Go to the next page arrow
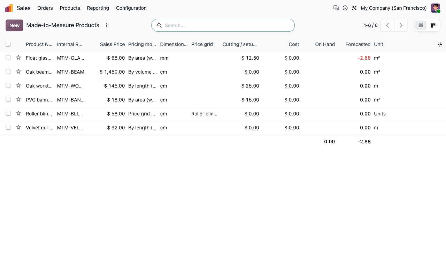446x279 pixels. [401, 25]
